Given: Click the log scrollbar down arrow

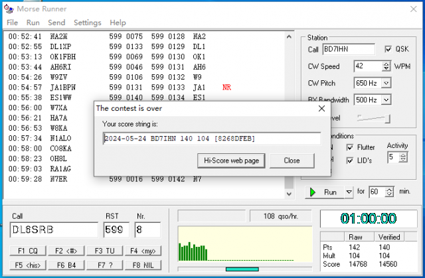Looking at the screenshot, I should point(289,194).
